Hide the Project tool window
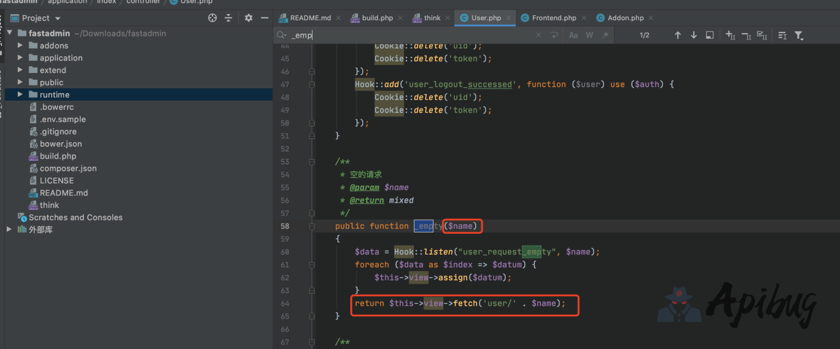The image size is (840, 349). pos(265,18)
